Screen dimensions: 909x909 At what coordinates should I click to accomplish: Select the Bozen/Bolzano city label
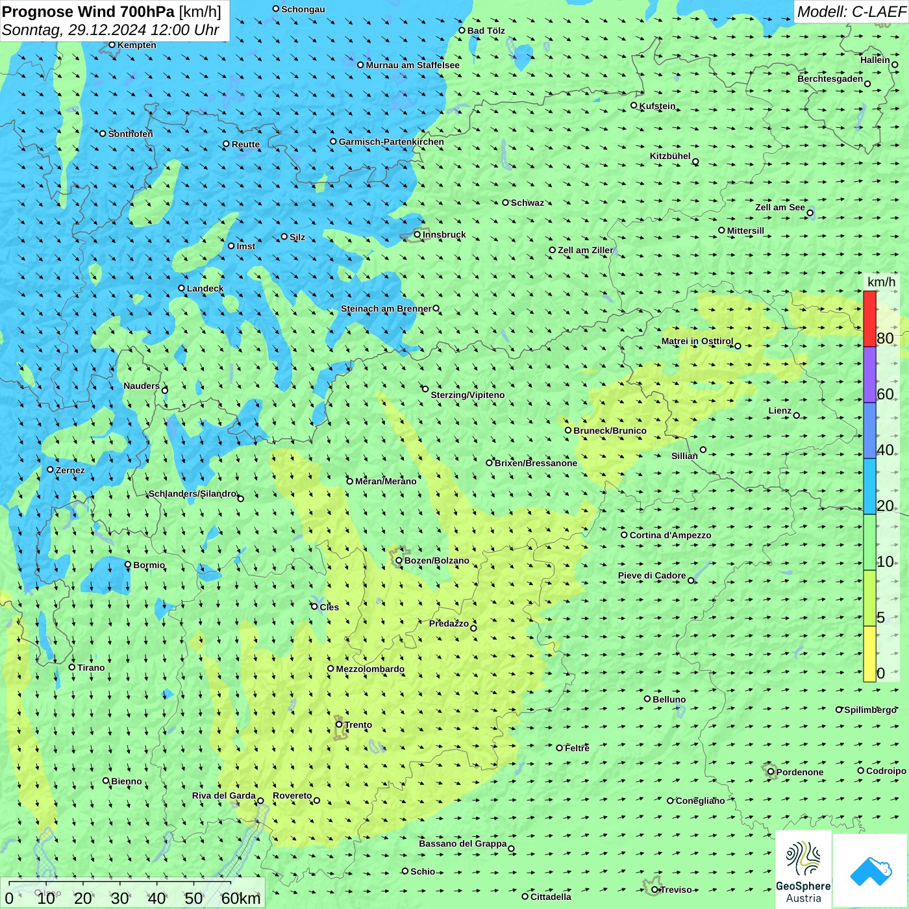[437, 560]
